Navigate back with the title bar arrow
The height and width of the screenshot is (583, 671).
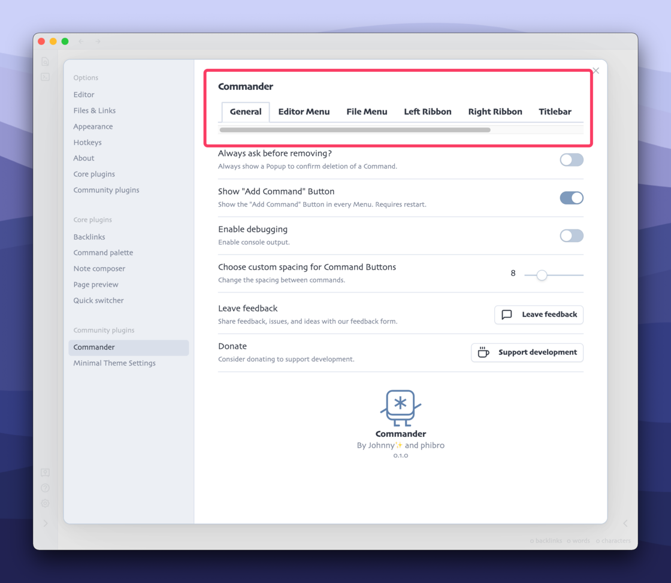(81, 41)
